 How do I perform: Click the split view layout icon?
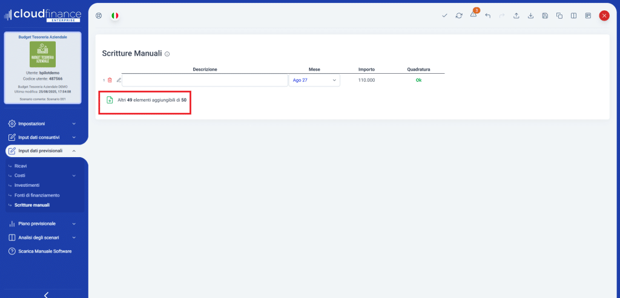(573, 16)
